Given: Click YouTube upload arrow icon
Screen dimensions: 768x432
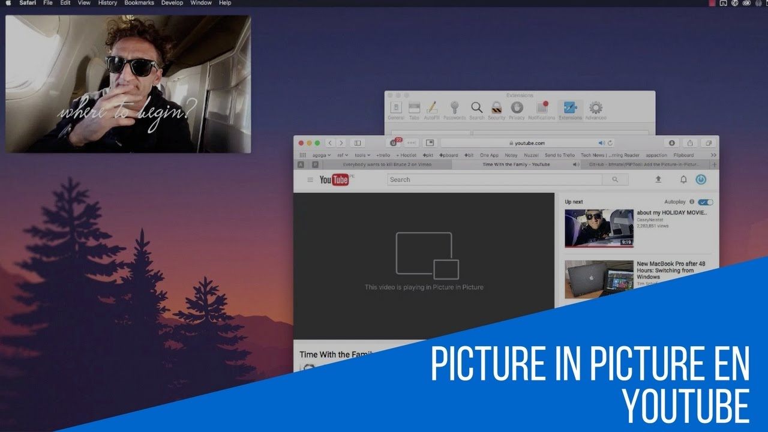Looking at the screenshot, I should pyautogui.click(x=658, y=179).
